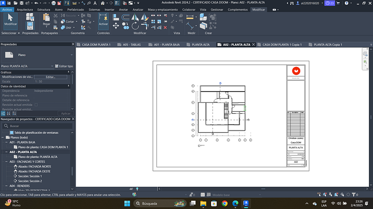
Task: Select Alzado: FACHADA NORTE in project browser
Action: coord(35,166)
